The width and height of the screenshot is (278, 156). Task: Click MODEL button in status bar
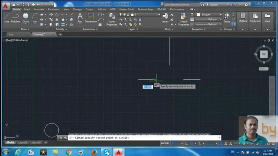click(x=165, y=143)
